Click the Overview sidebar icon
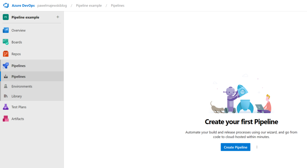Screen dimensions: 307x168 coord(6,30)
